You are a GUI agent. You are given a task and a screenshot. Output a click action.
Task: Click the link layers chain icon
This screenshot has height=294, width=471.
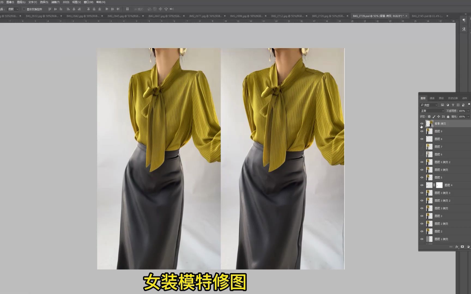point(451,247)
